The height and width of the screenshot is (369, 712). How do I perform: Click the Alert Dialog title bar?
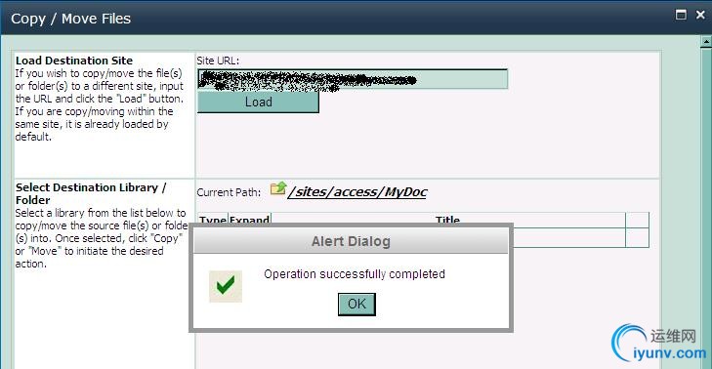351,241
